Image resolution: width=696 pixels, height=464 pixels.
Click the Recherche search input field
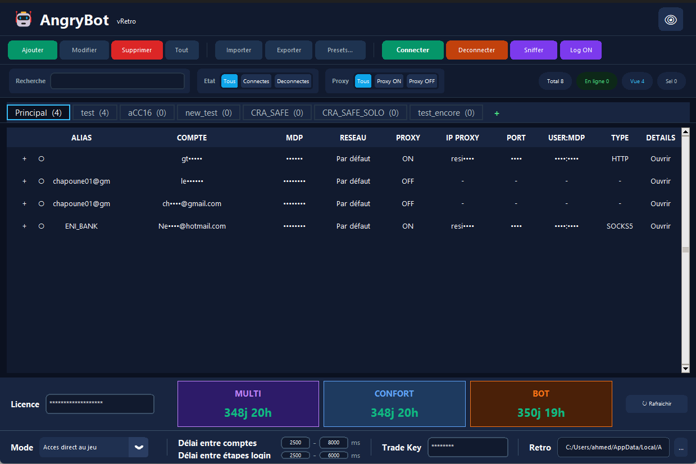tap(117, 81)
